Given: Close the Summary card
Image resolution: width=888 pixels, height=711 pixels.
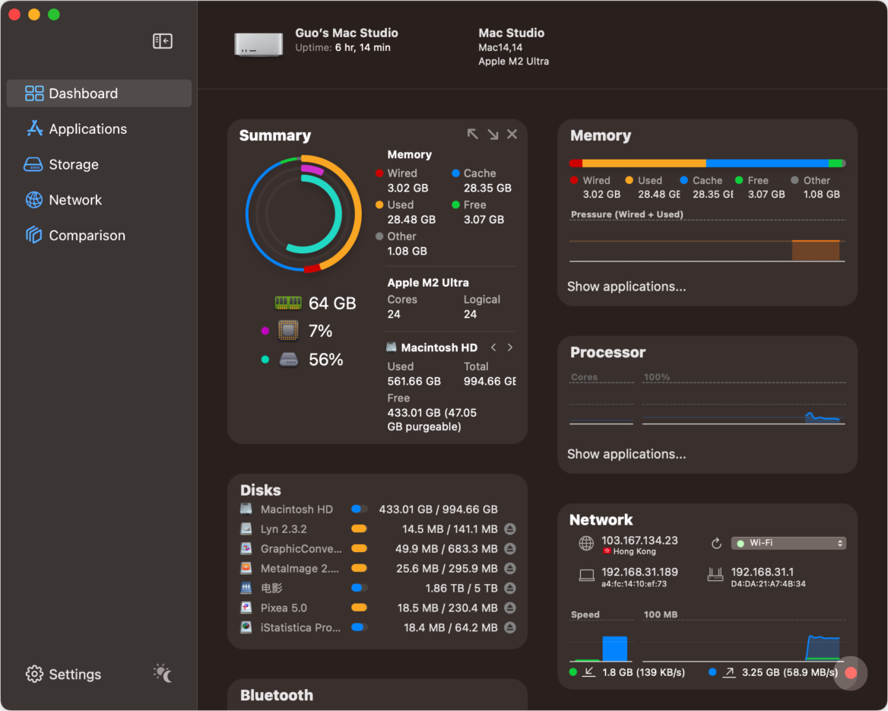Looking at the screenshot, I should 512,135.
